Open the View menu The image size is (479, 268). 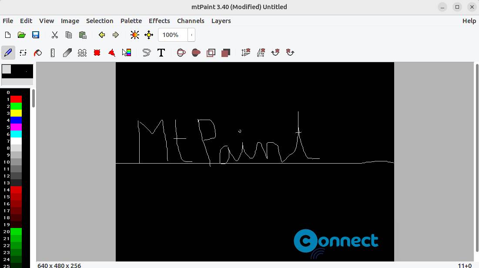[47, 21]
